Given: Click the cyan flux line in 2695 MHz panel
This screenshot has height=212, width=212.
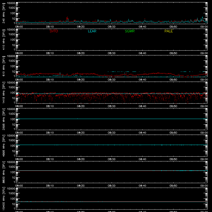Looking at the screenshot, I should (x=112, y=119).
